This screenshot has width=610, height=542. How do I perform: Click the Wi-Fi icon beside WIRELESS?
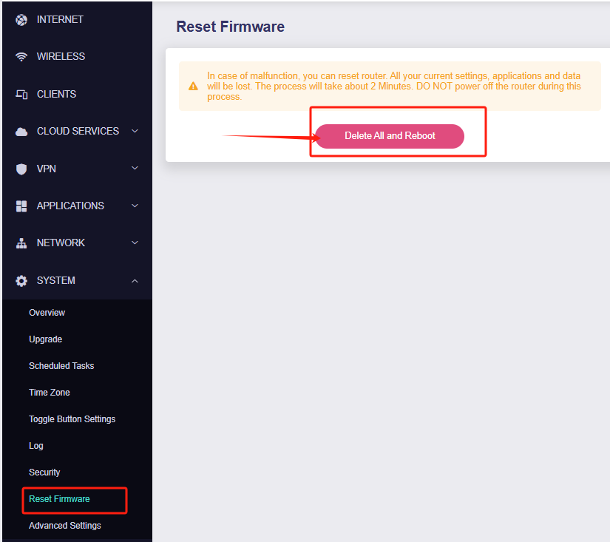(21, 57)
